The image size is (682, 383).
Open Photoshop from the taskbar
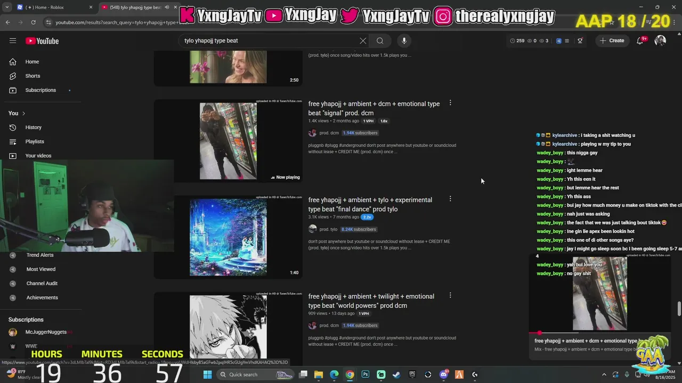point(366,374)
